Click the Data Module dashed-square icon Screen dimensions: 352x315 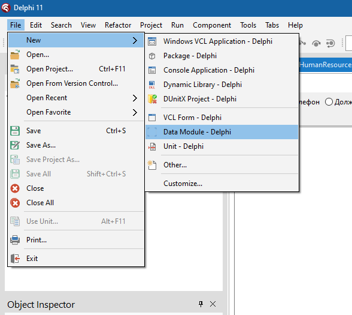point(152,132)
